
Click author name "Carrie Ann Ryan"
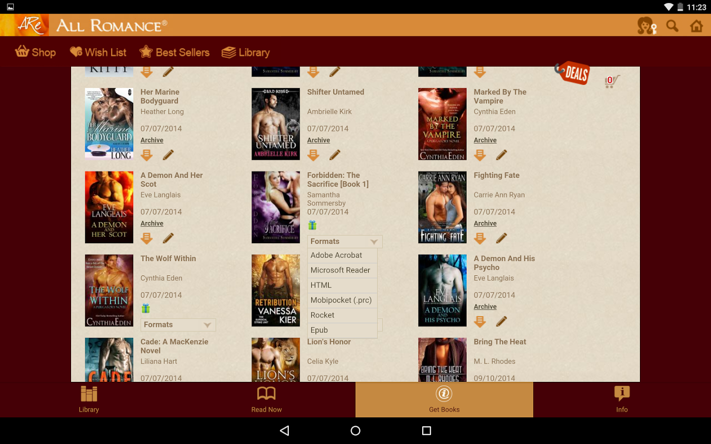point(499,195)
